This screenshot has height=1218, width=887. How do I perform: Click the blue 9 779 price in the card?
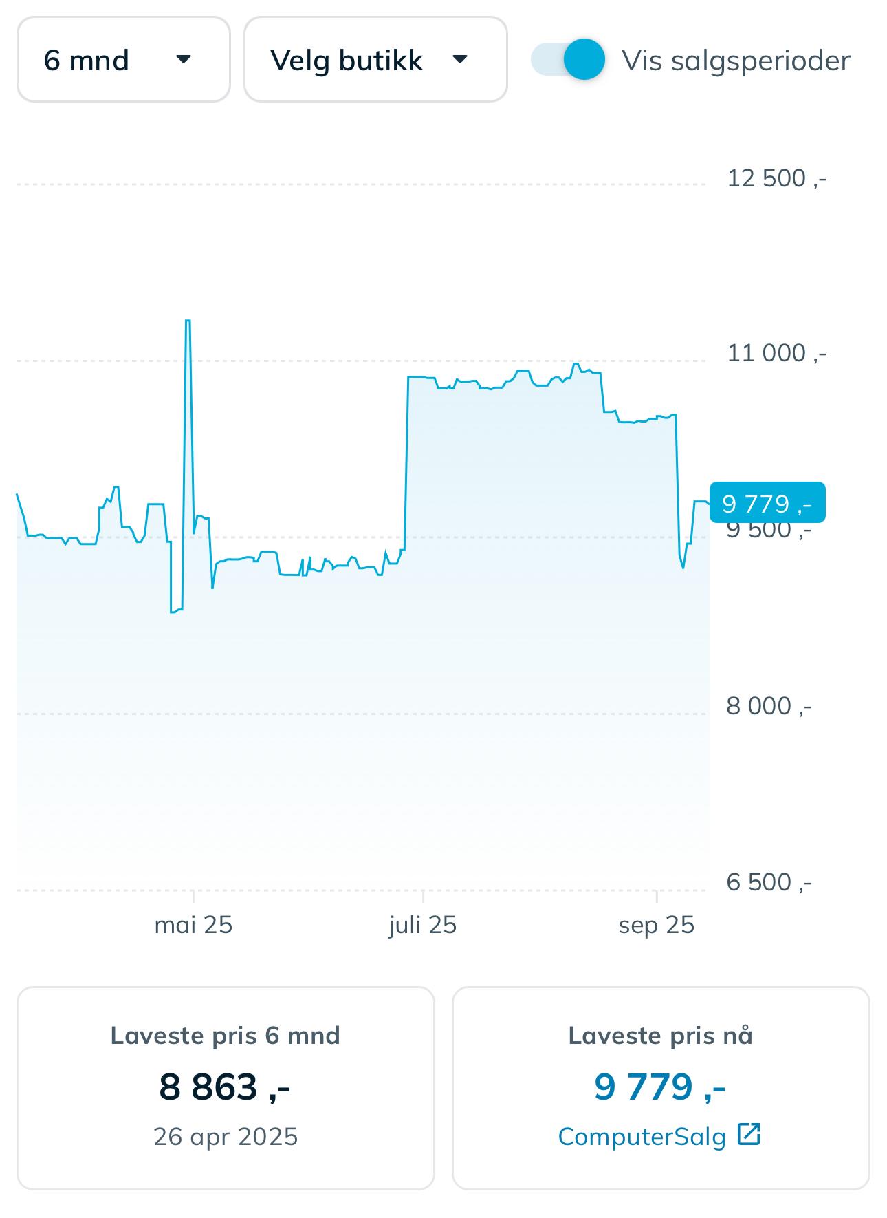[660, 1087]
